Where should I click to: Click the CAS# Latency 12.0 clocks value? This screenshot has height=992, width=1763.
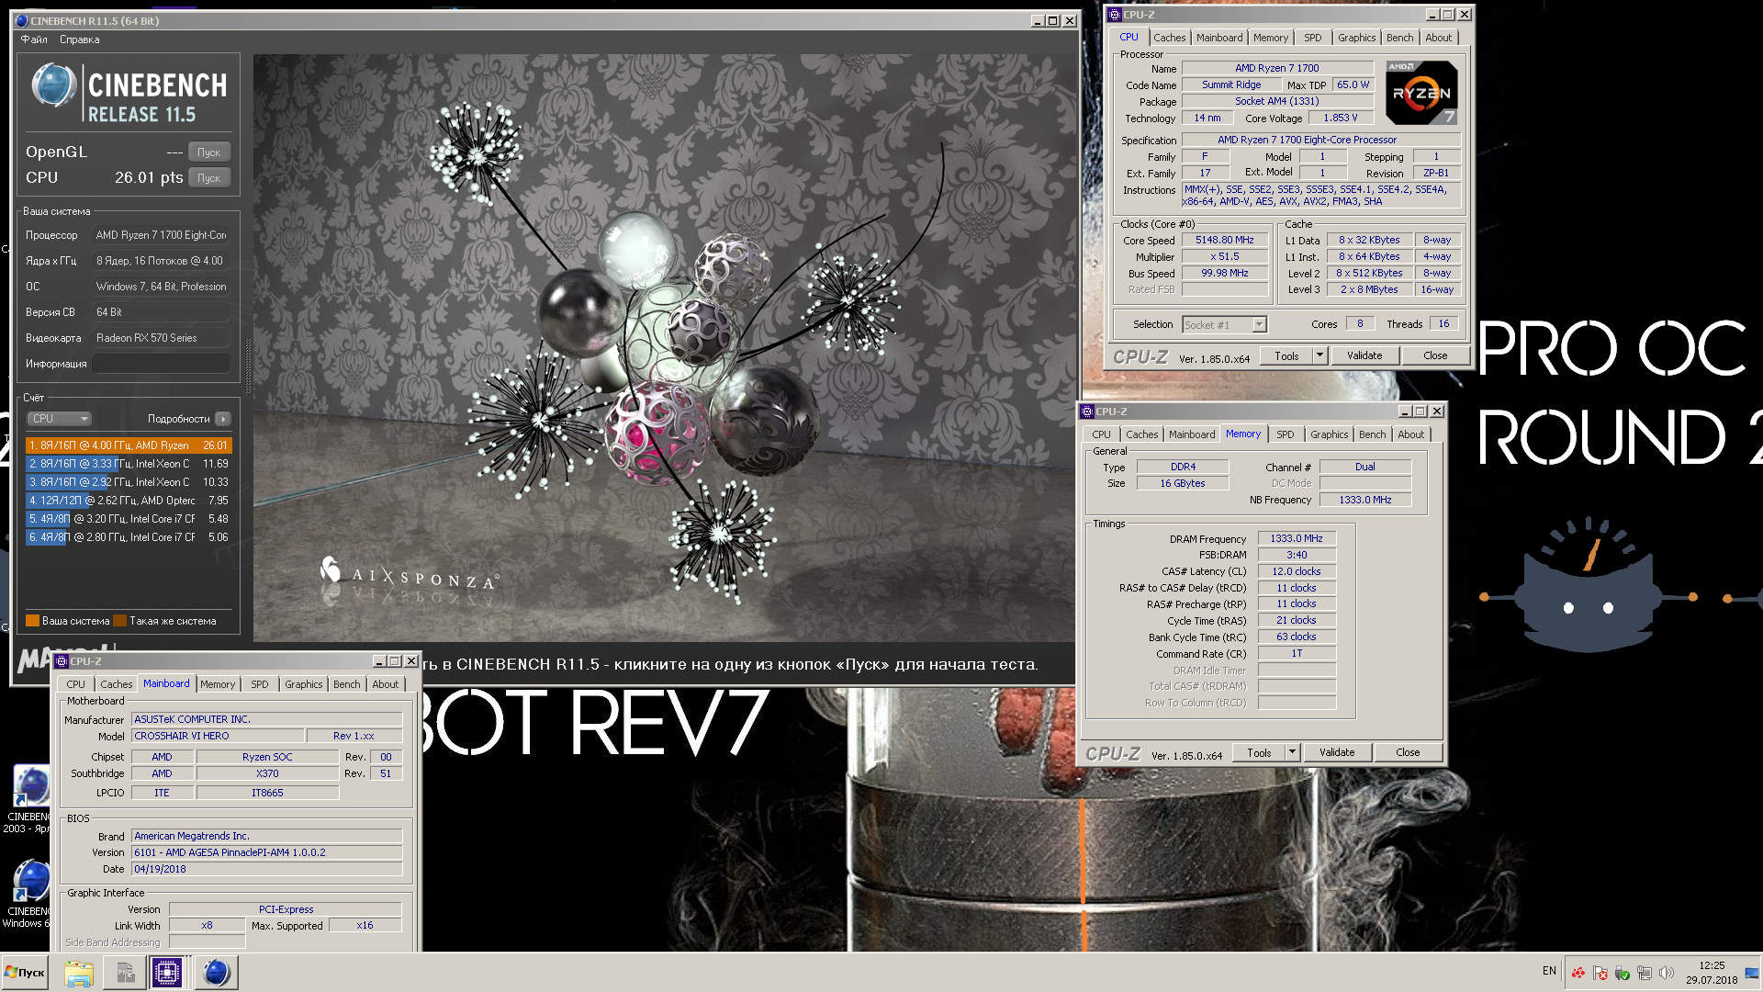[x=1297, y=572]
